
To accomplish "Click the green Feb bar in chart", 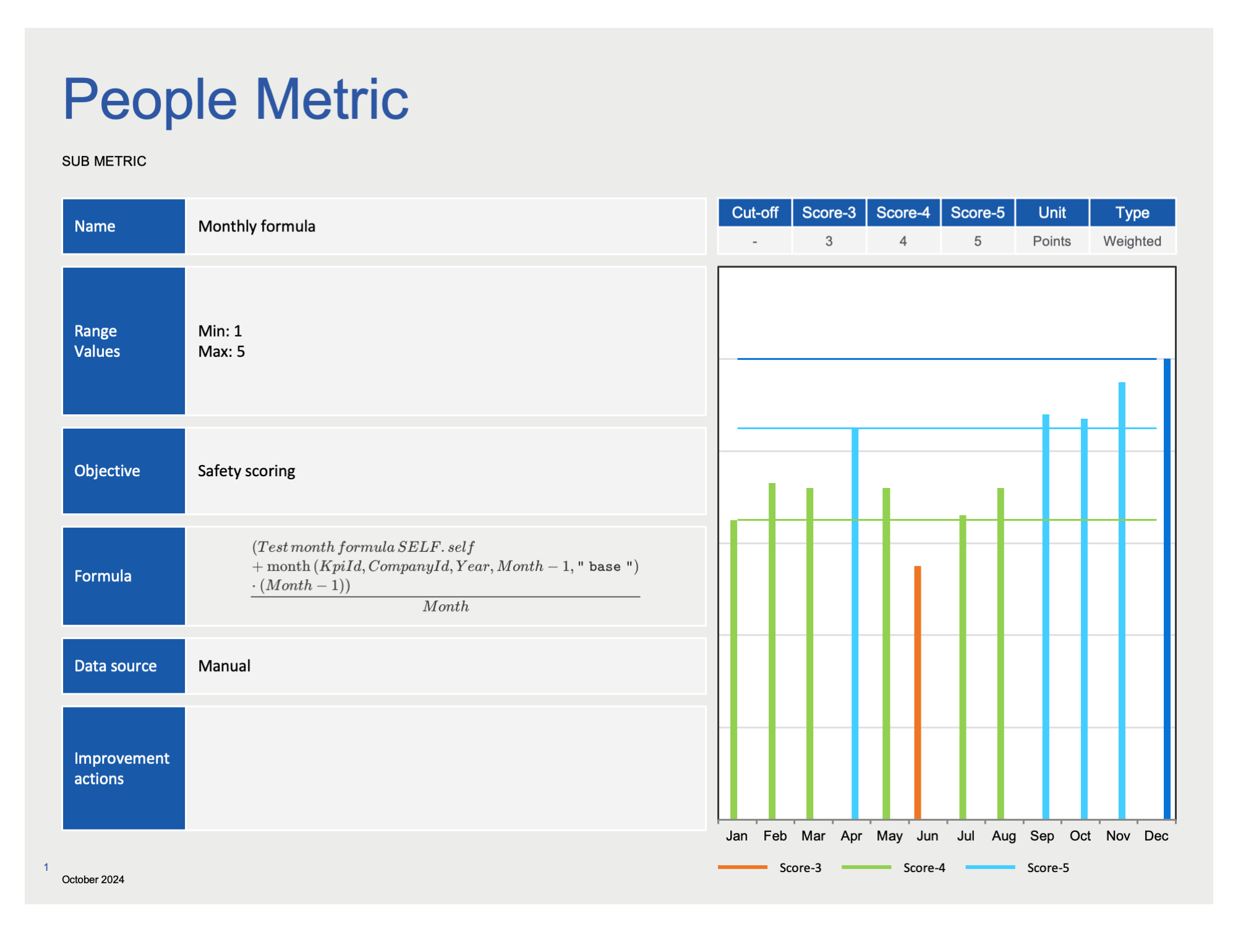I will click(772, 651).
